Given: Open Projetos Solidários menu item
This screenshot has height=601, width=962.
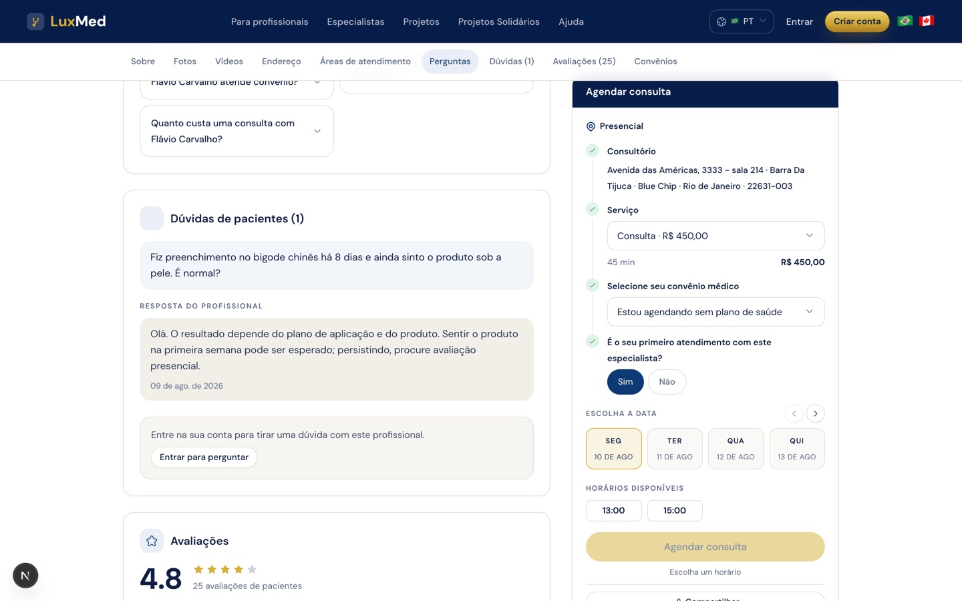Looking at the screenshot, I should point(498,21).
